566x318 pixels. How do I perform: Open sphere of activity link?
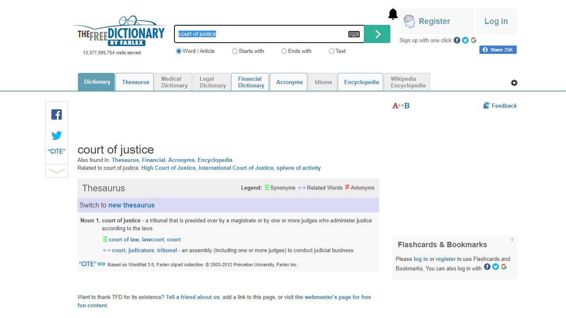pos(299,168)
